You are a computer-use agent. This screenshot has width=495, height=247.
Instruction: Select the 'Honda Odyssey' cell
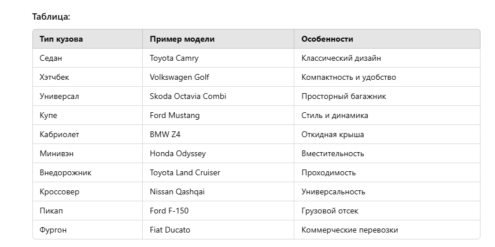pos(218,153)
